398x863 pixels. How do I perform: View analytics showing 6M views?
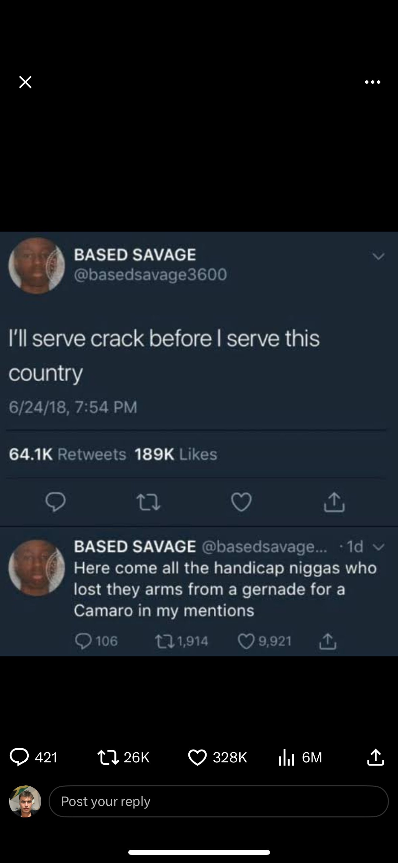300,757
